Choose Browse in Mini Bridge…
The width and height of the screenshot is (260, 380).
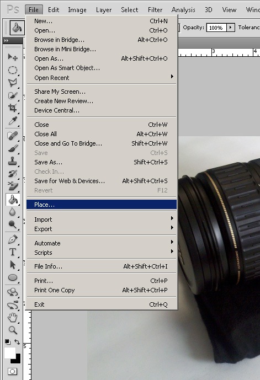click(x=102, y=49)
